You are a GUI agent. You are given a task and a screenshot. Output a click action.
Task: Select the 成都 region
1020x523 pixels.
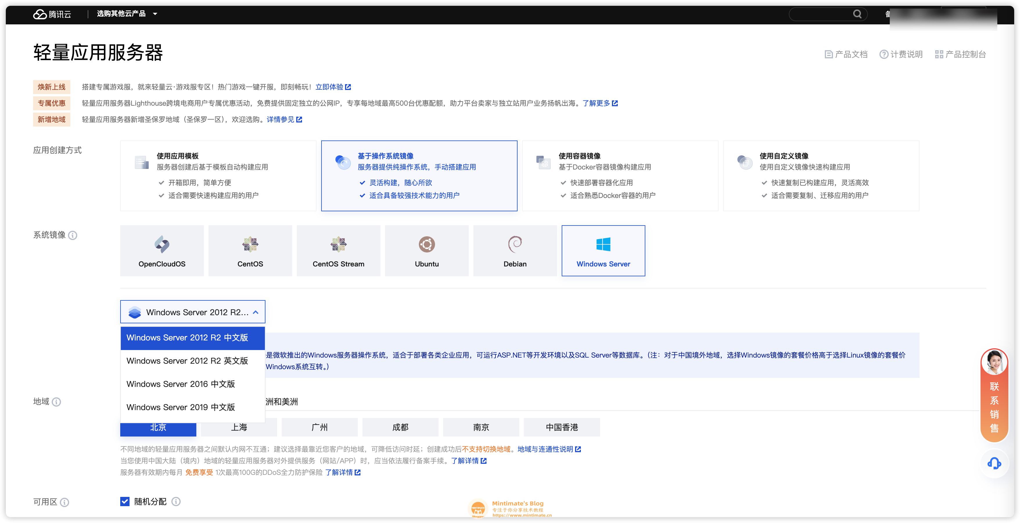(400, 428)
